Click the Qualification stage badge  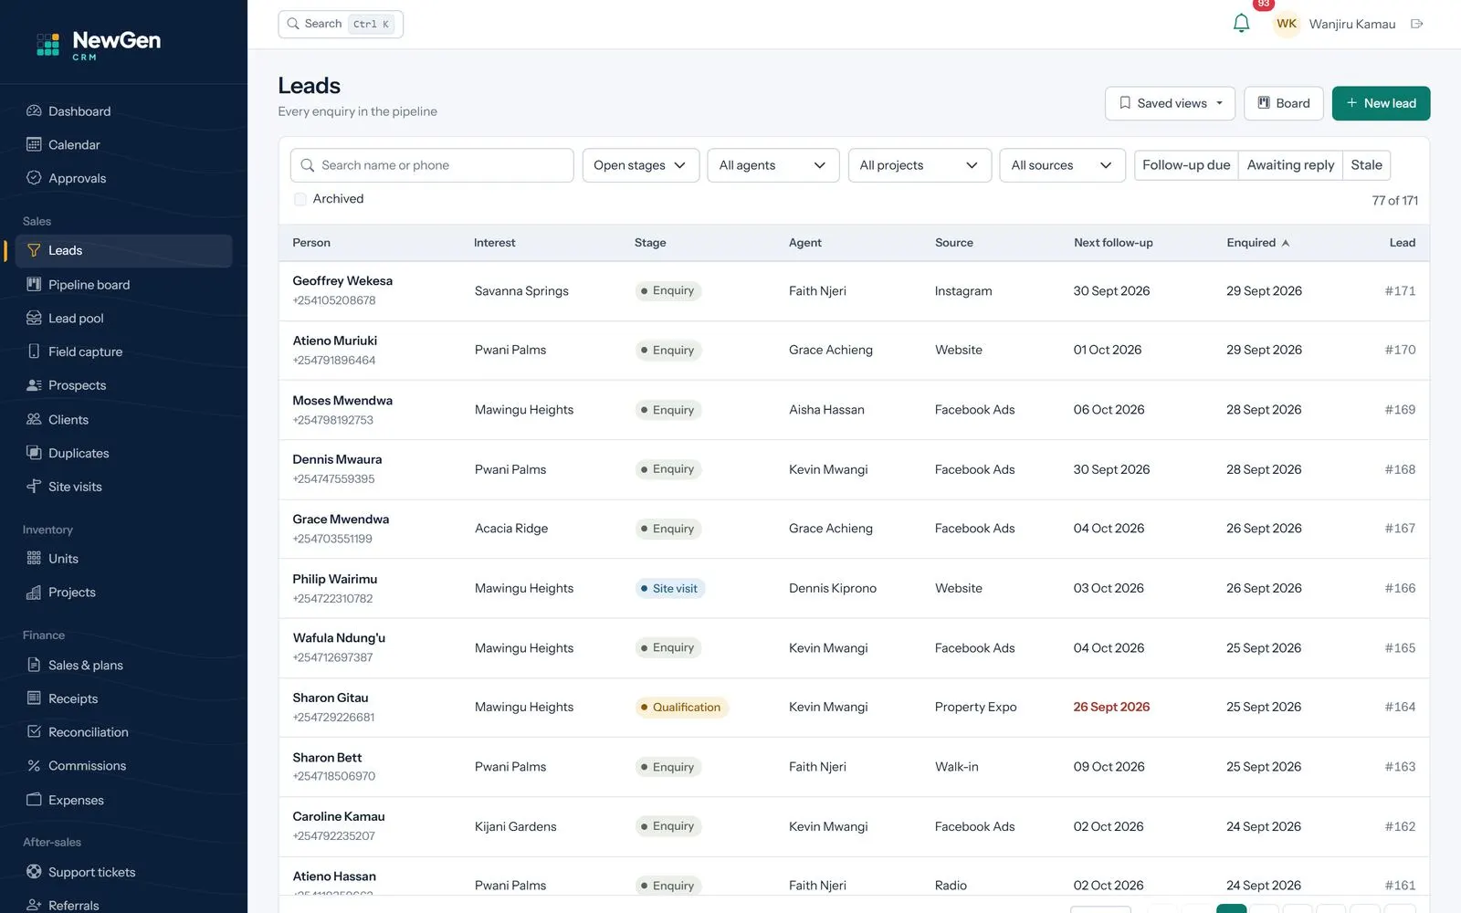[681, 708]
